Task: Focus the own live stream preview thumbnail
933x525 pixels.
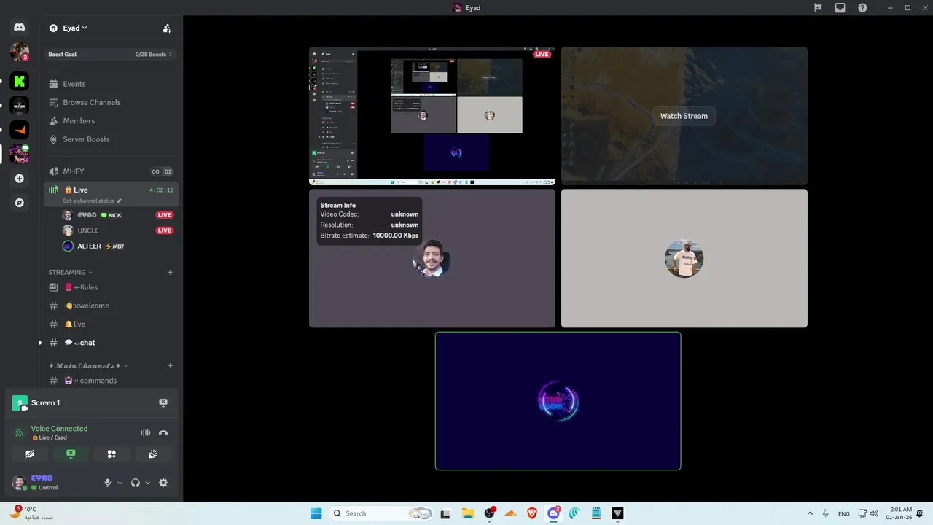Action: point(432,116)
